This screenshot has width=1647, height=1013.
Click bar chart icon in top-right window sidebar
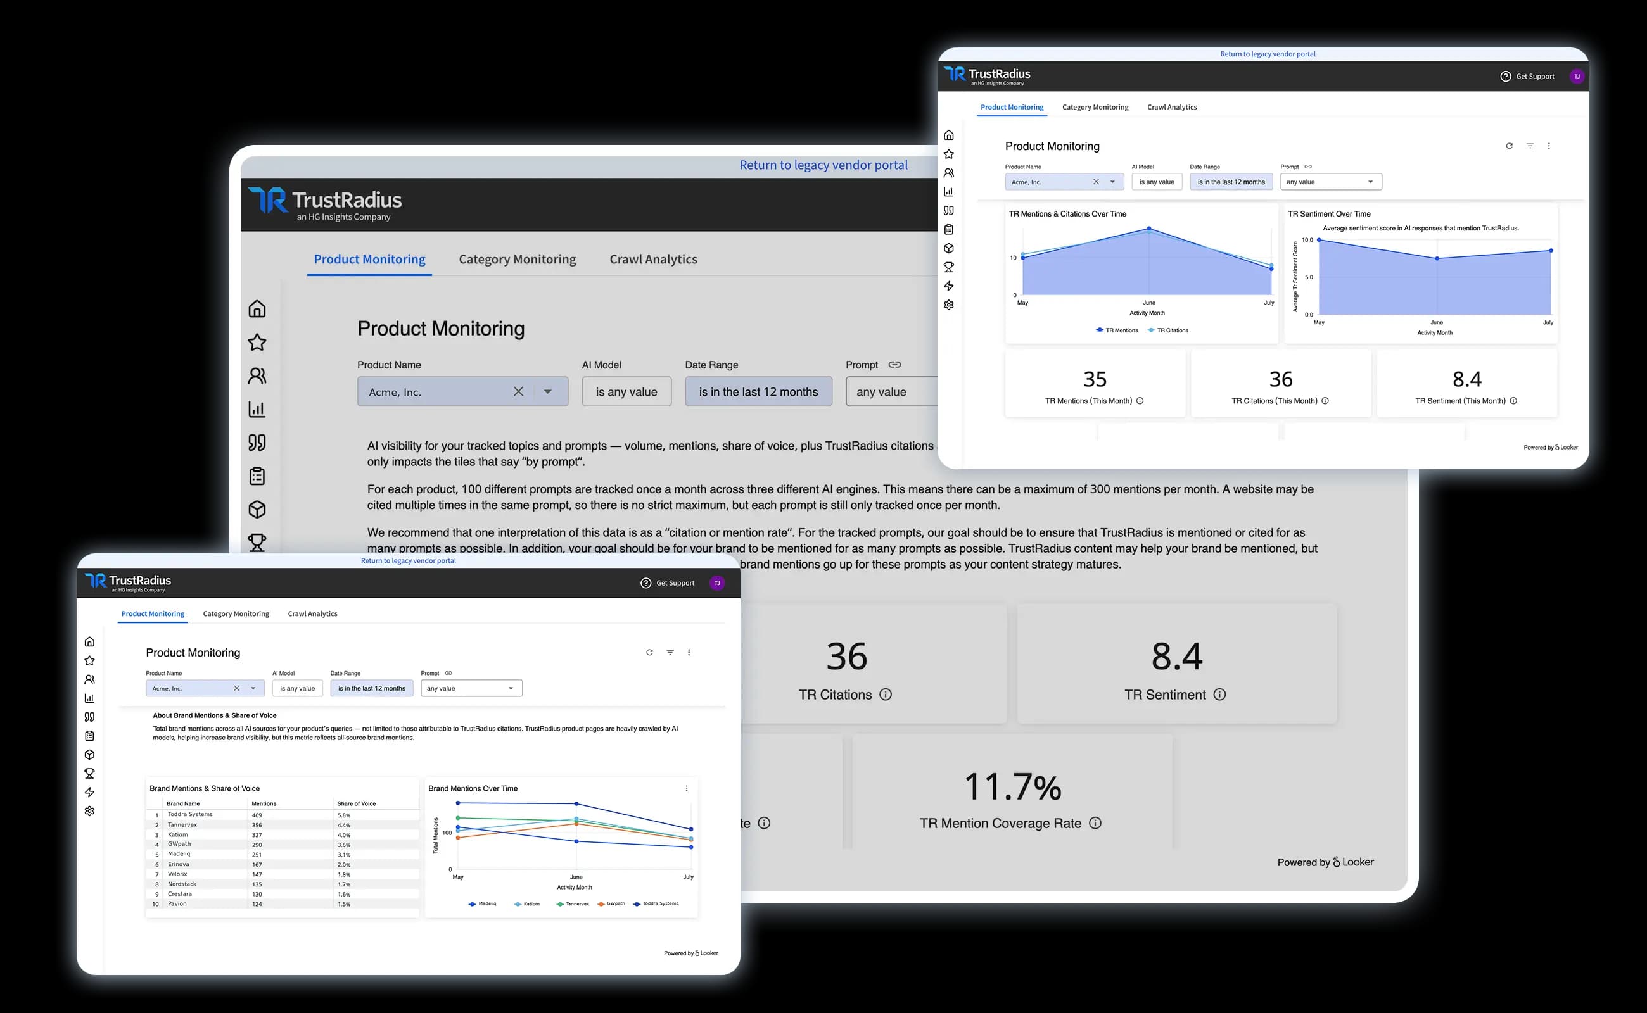click(948, 192)
